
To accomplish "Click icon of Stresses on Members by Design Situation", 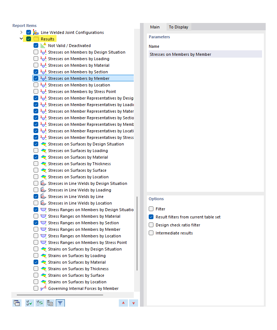I will point(43,52).
